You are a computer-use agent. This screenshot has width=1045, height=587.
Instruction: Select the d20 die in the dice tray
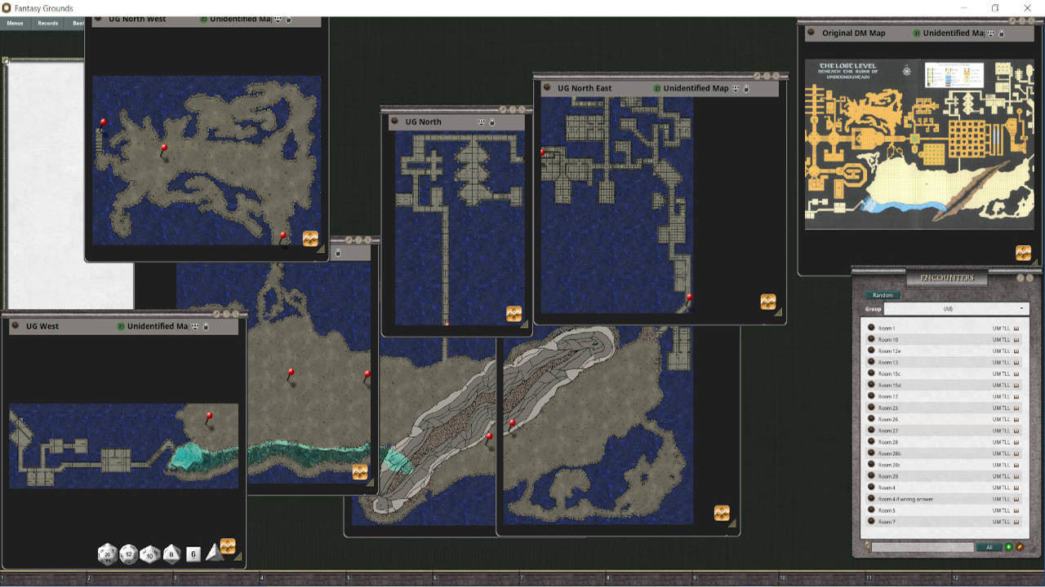pos(107,554)
